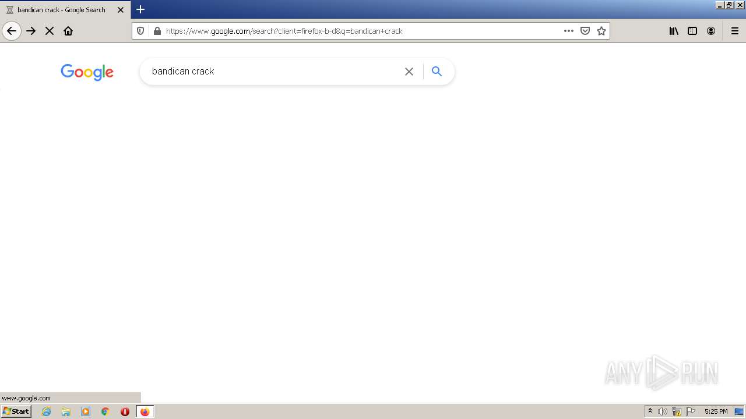Open the volume speaker control
Screen dimensions: 746x419
(x=663, y=411)
